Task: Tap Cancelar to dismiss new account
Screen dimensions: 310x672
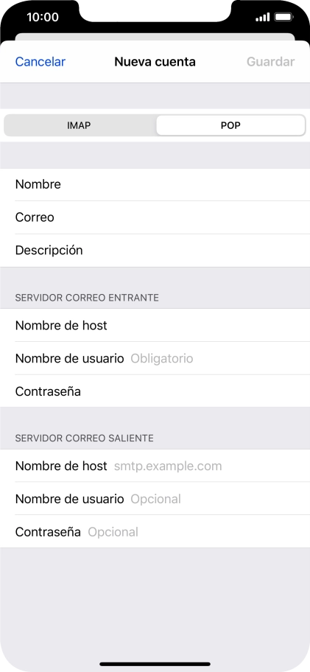Action: pos(40,62)
